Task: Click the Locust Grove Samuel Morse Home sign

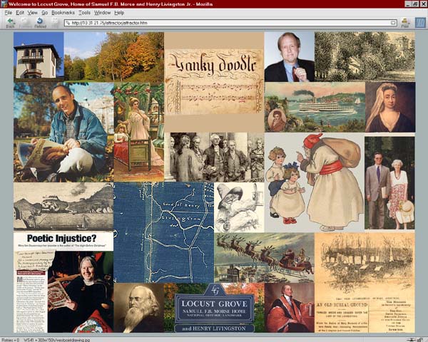Action: pos(214,308)
